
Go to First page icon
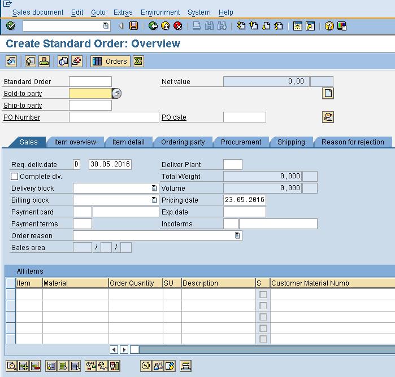[241, 25]
